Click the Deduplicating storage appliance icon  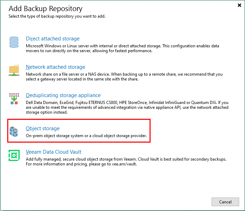coord(14,98)
